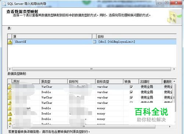This screenshot has width=184, height=134.
Task: Click the warning icon in the first money row
Action: click(x=10, y=108)
